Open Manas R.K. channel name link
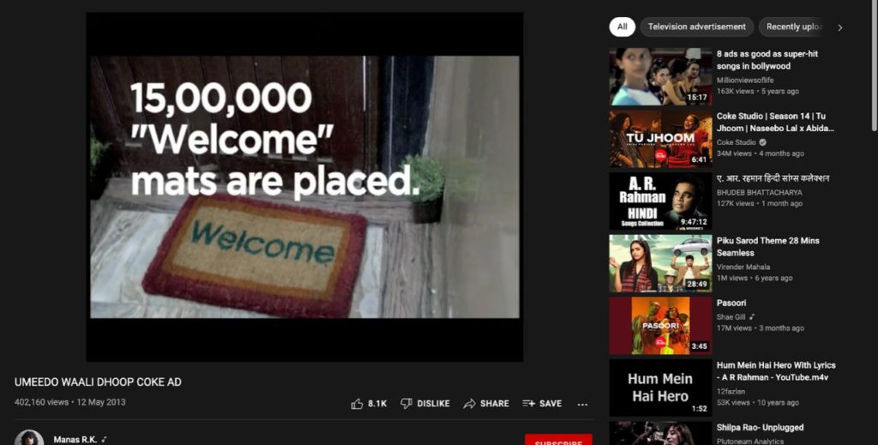Screen dimensions: 878x445 75,439
